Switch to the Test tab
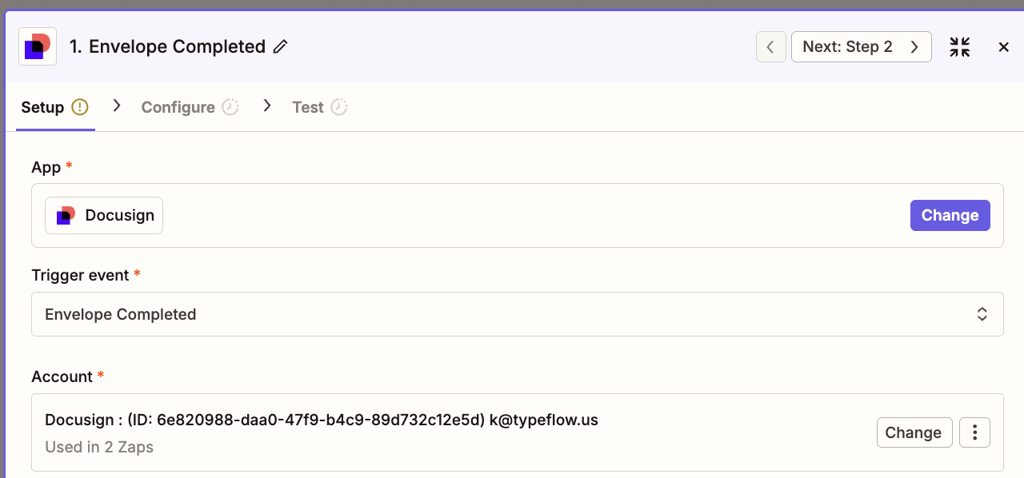 [x=307, y=107]
